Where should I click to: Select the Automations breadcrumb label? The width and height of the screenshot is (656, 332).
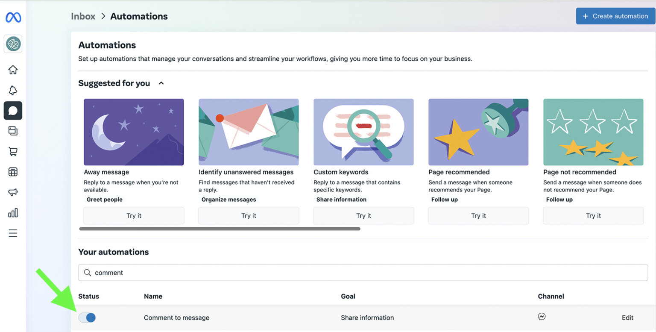139,16
